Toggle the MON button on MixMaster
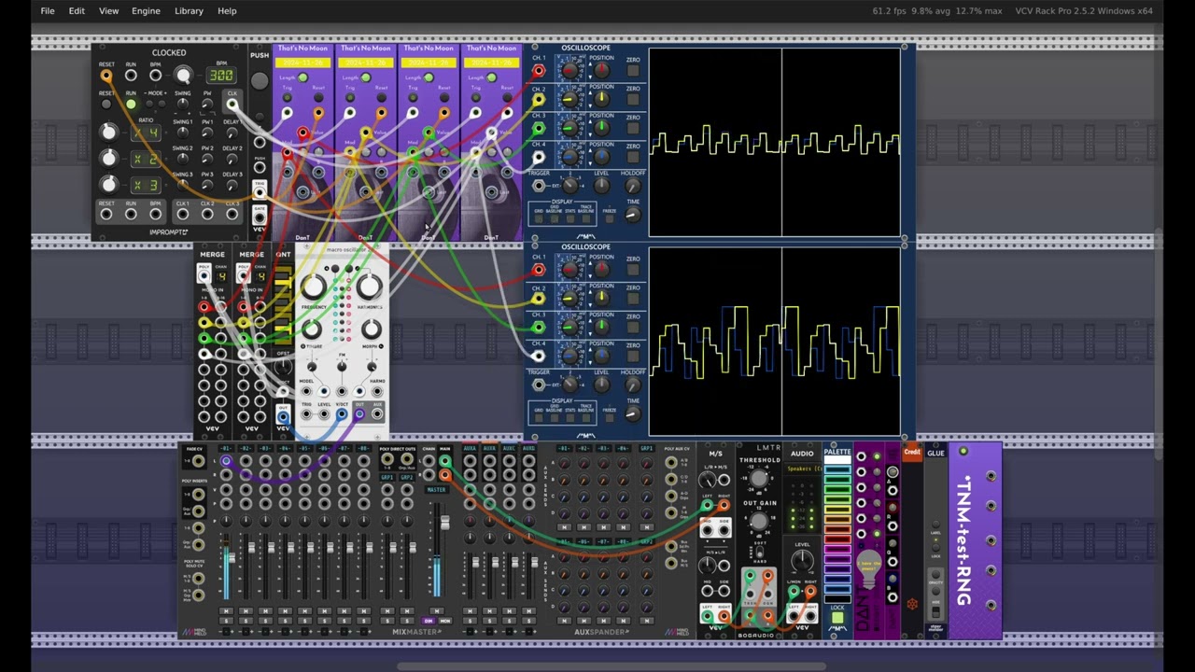The height and width of the screenshot is (672, 1195). click(445, 621)
